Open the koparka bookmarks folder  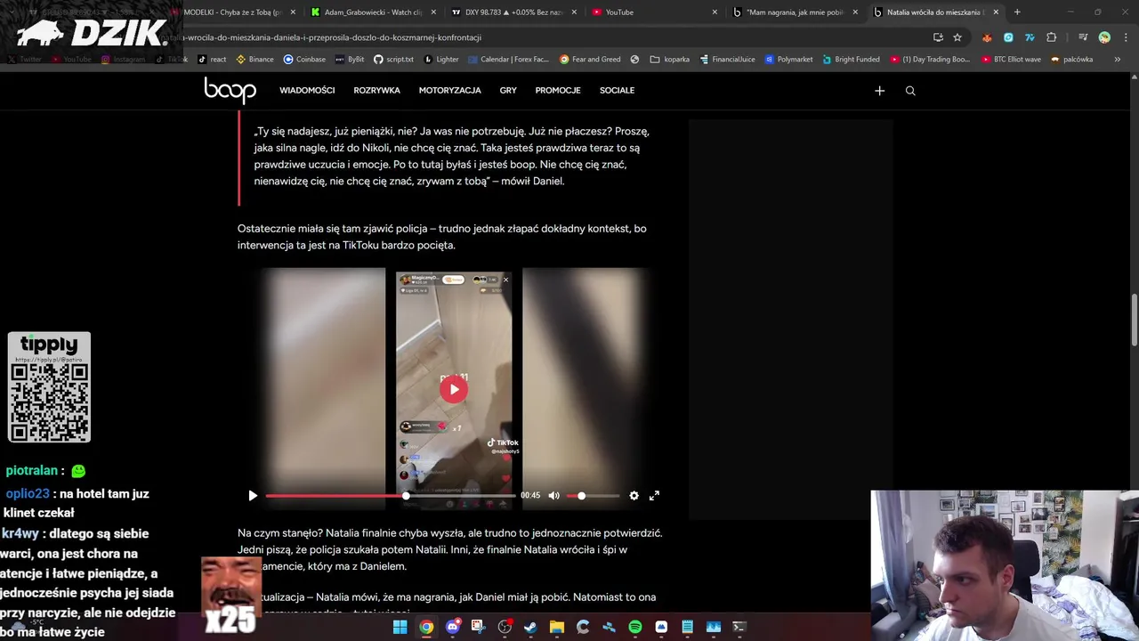tap(670, 60)
